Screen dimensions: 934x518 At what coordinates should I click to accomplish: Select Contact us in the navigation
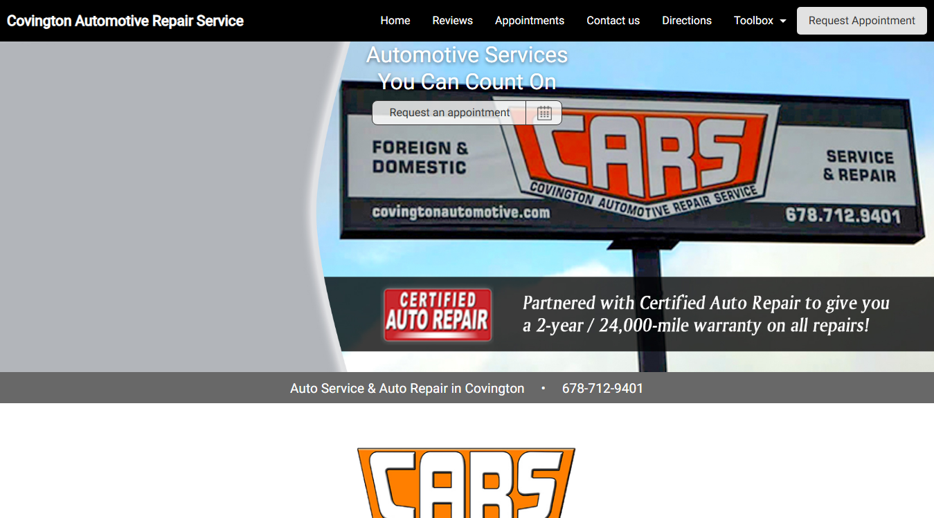click(613, 21)
